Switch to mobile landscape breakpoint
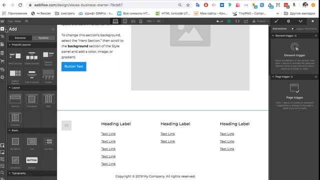320x180 pixels. 133,21
